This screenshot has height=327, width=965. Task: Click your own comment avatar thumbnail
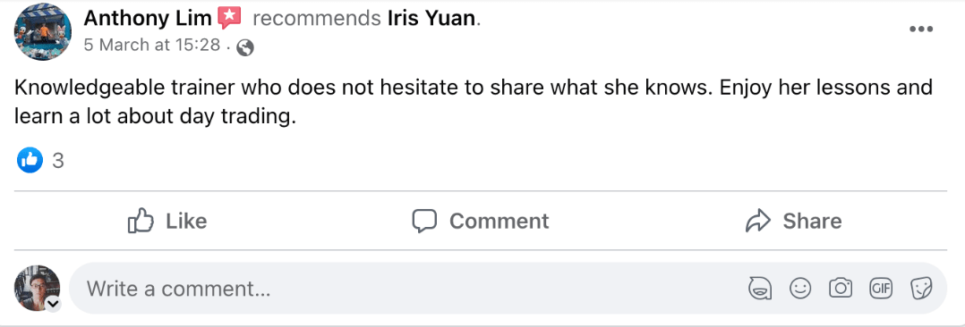click(37, 288)
